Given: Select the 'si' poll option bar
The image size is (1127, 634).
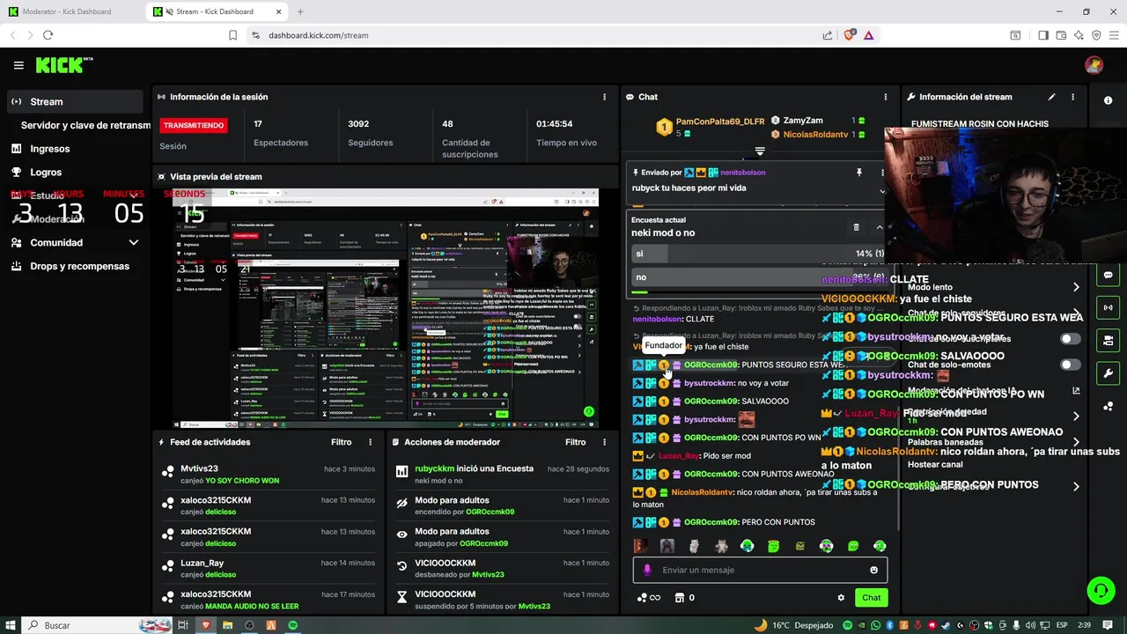Looking at the screenshot, I should point(760,253).
